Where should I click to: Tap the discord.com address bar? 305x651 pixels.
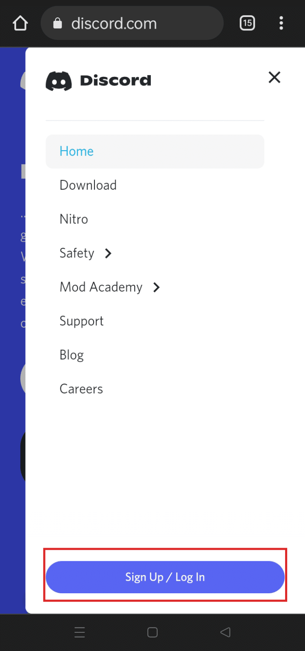[x=132, y=23]
